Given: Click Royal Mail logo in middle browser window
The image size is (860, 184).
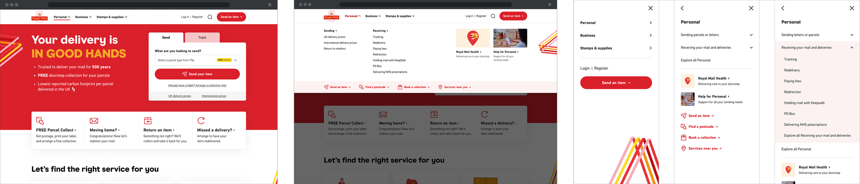Looking at the screenshot, I should tap(332, 16).
